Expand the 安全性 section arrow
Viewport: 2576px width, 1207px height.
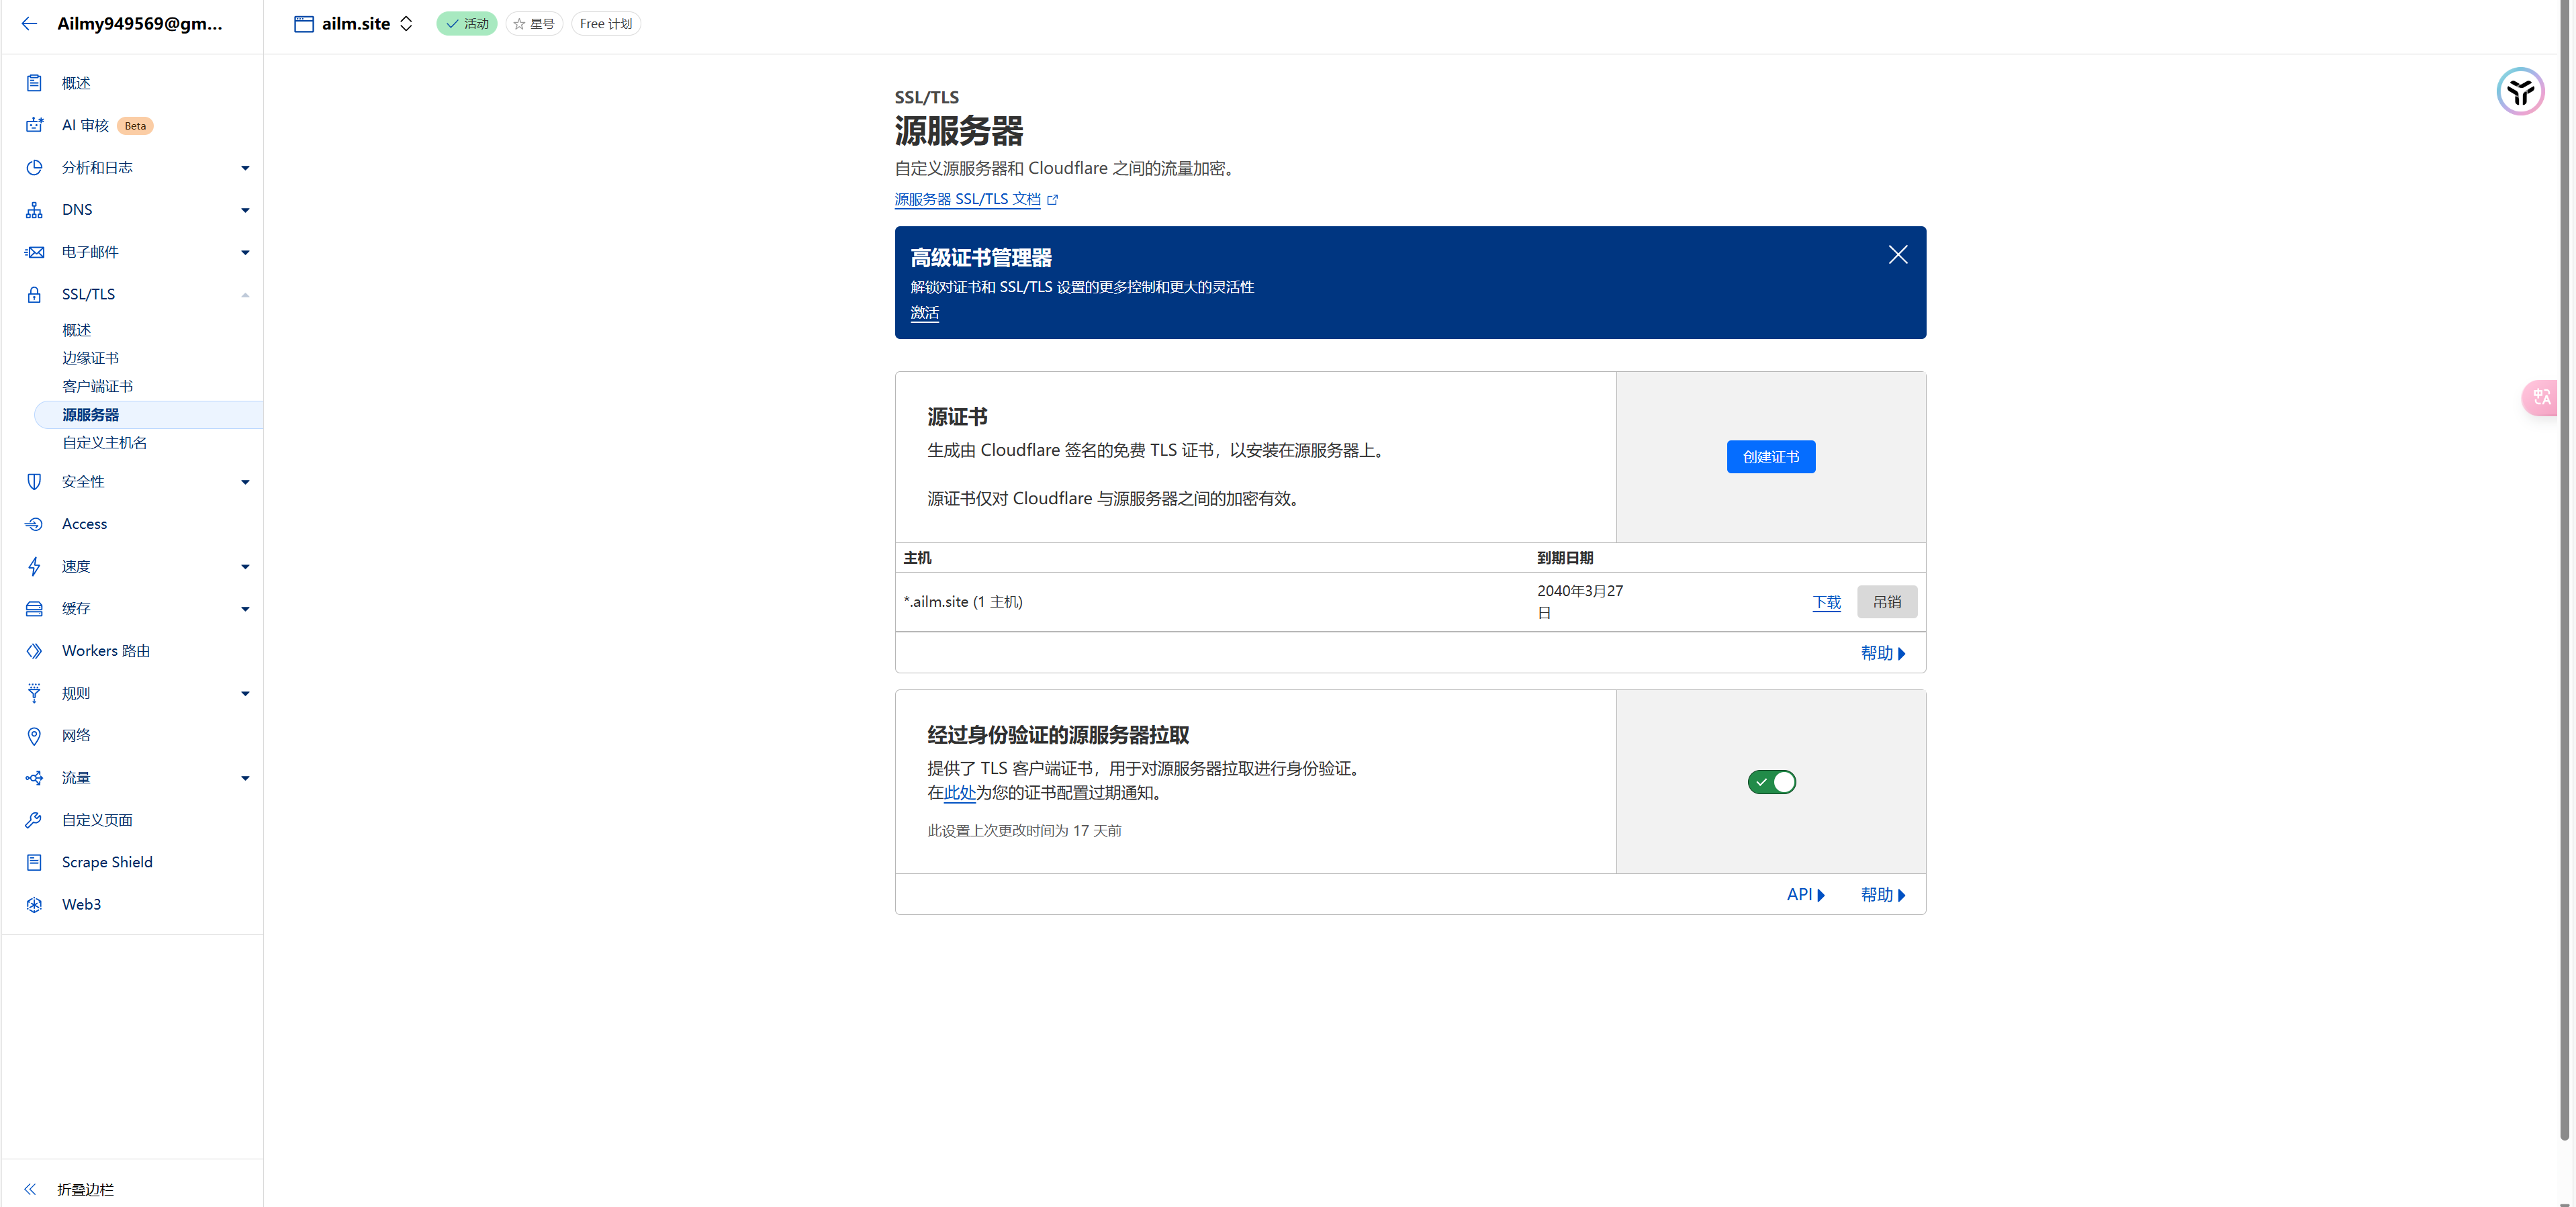pos(245,482)
